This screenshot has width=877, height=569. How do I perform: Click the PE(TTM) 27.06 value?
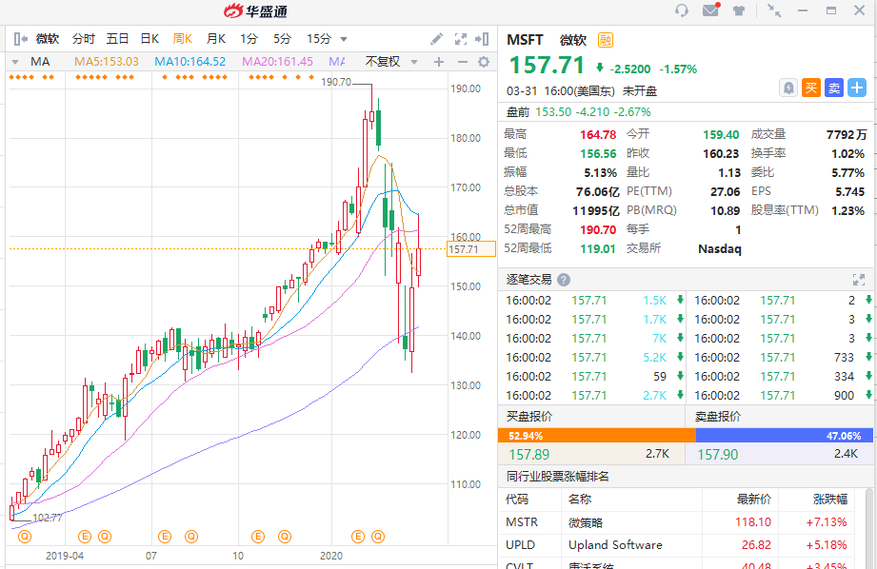point(725,191)
